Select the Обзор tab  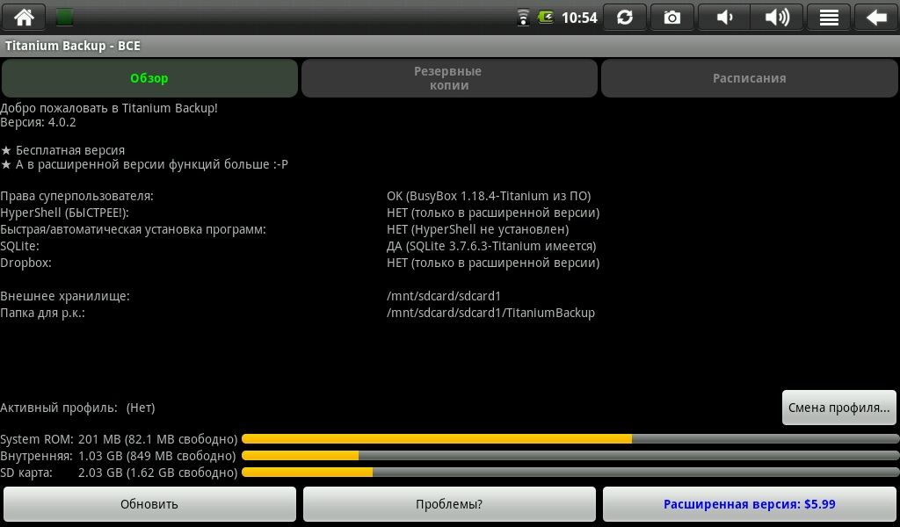149,78
